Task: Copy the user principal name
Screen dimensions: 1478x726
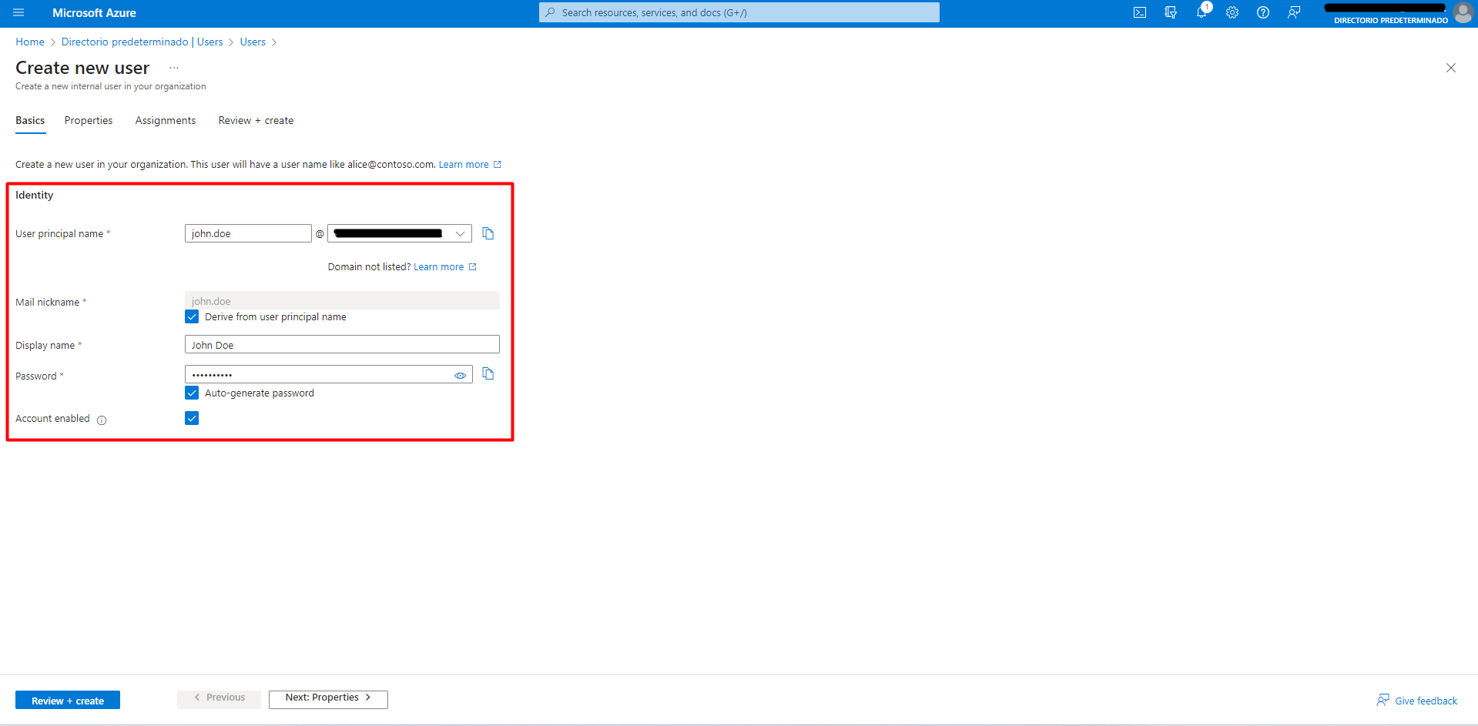Action: [488, 233]
